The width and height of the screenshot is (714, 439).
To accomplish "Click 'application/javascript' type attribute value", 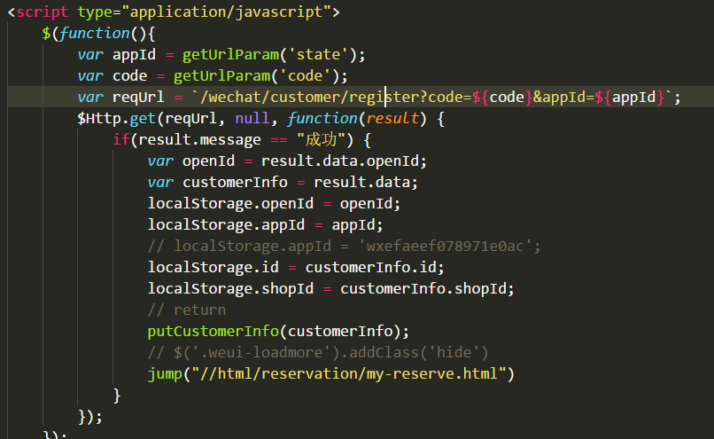I will (226, 12).
